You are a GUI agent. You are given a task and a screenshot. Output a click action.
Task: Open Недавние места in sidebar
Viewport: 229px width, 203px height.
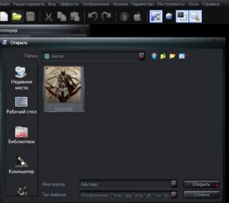(22, 78)
